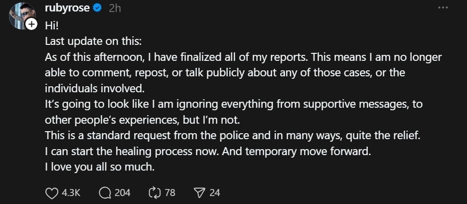View the 204 replies count

click(122, 193)
